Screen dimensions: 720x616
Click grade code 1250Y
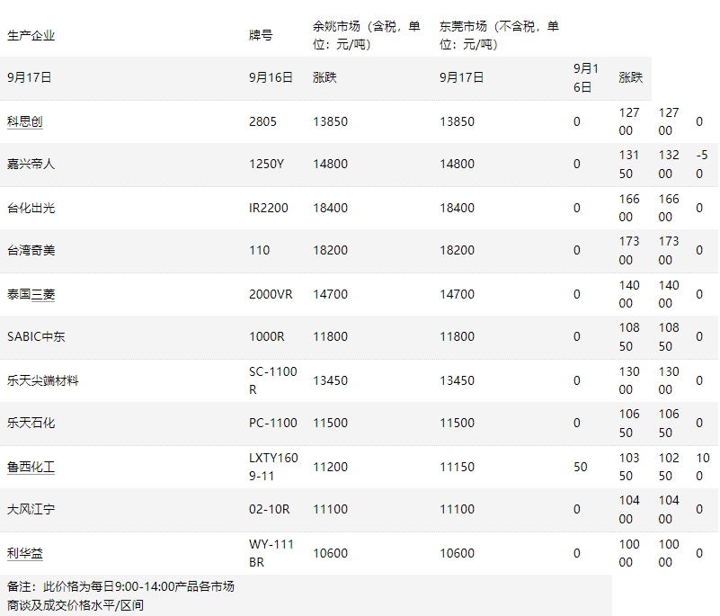[266, 164]
